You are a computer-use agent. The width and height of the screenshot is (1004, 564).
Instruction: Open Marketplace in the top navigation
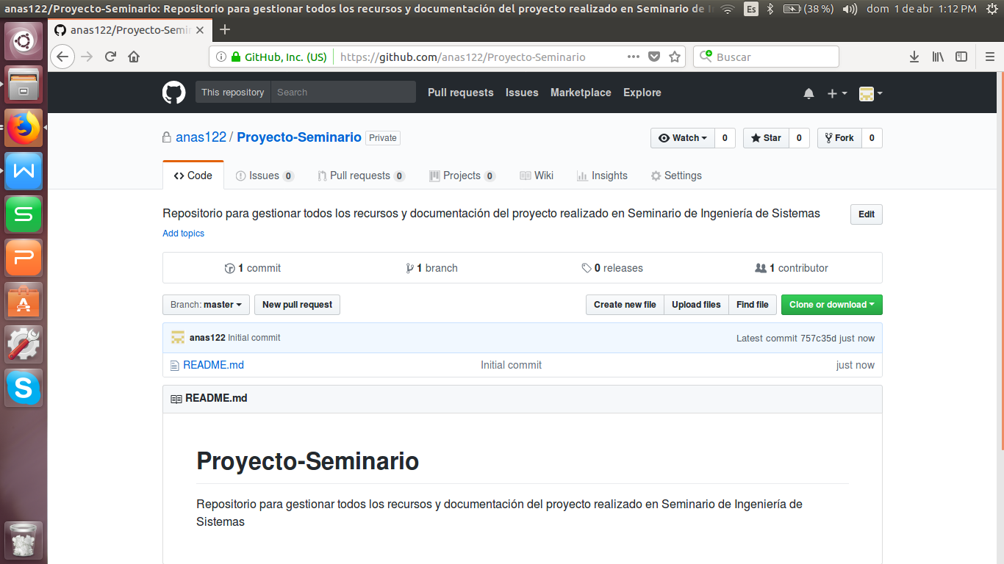pyautogui.click(x=581, y=93)
